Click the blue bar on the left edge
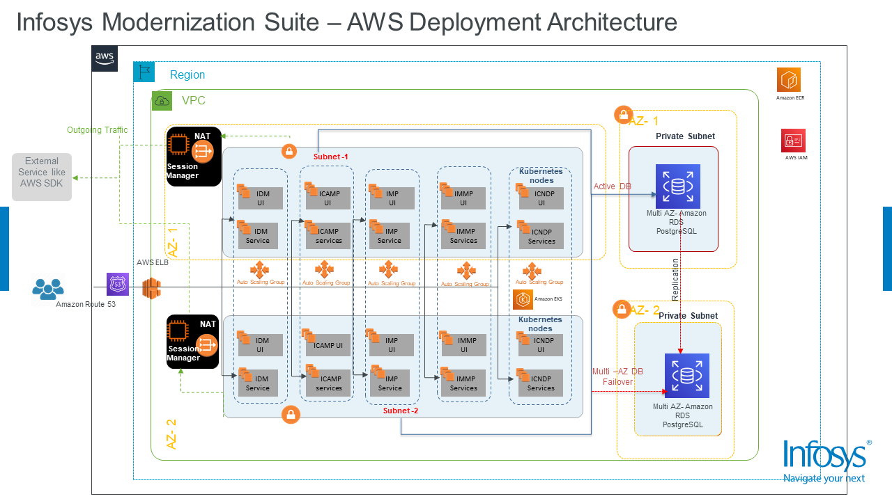This screenshot has width=892, height=501. (4, 248)
